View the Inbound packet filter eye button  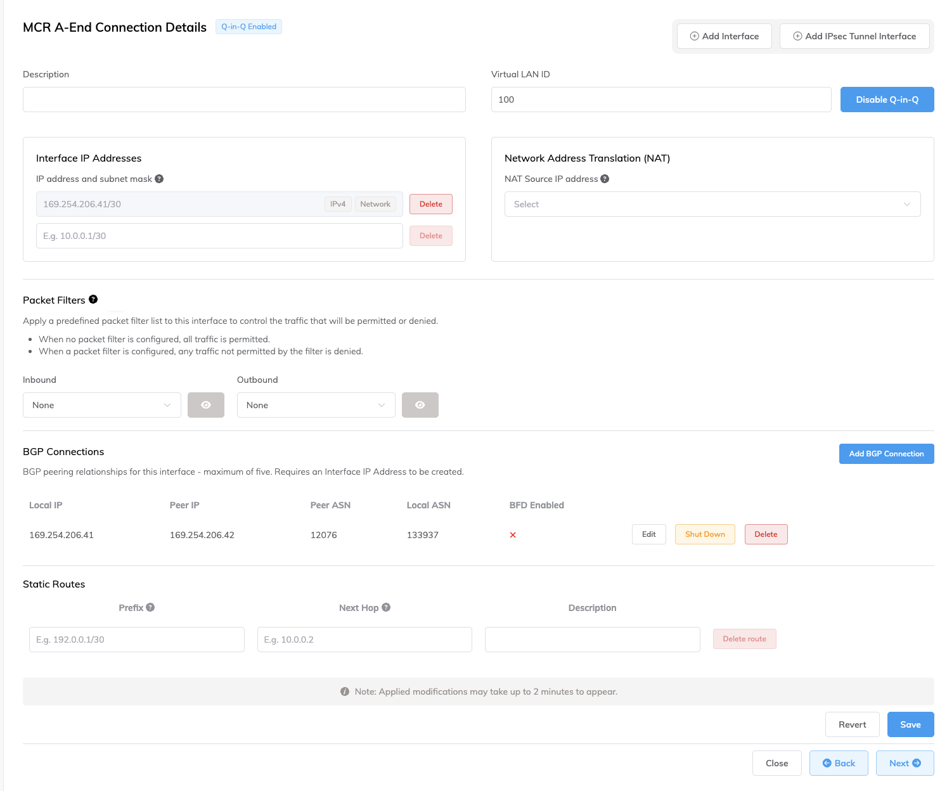(205, 405)
